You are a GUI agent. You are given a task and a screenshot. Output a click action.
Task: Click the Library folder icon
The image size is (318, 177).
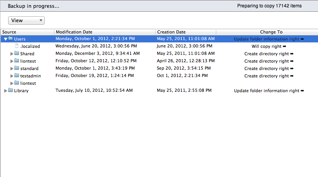tap(10, 90)
